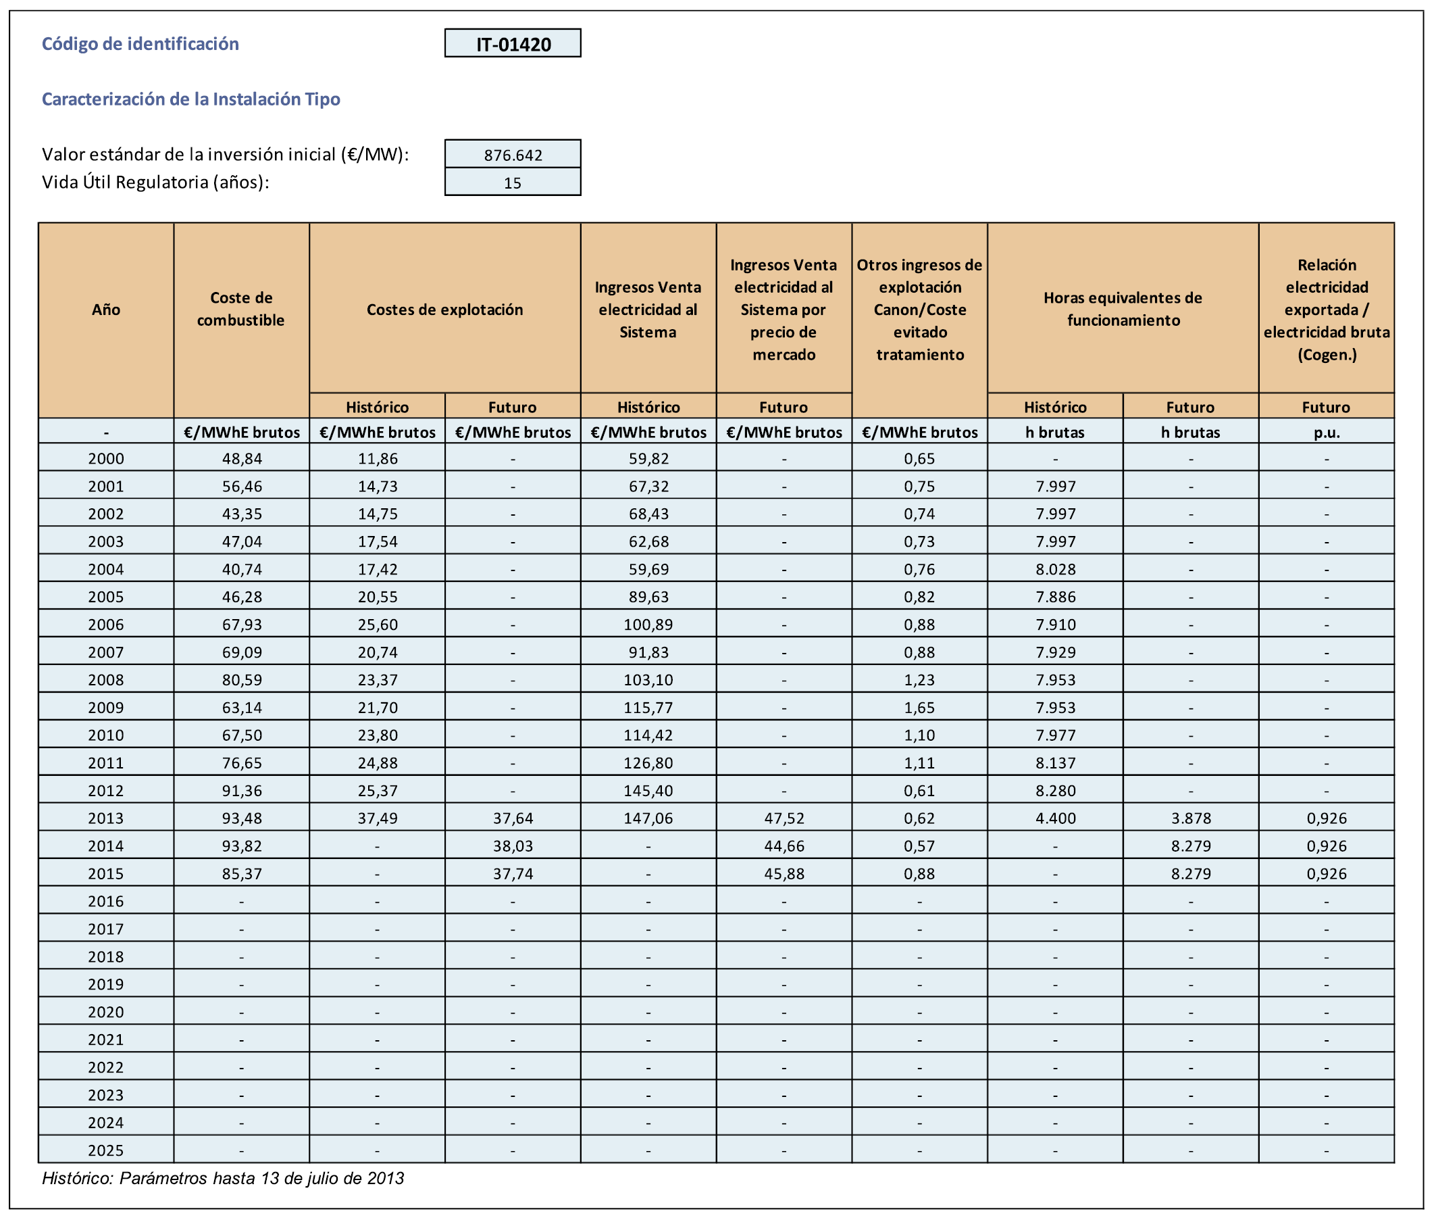Image resolution: width=1436 pixels, height=1222 pixels.
Task: Click the 'Código de identificación' heading
Action: click(x=140, y=44)
